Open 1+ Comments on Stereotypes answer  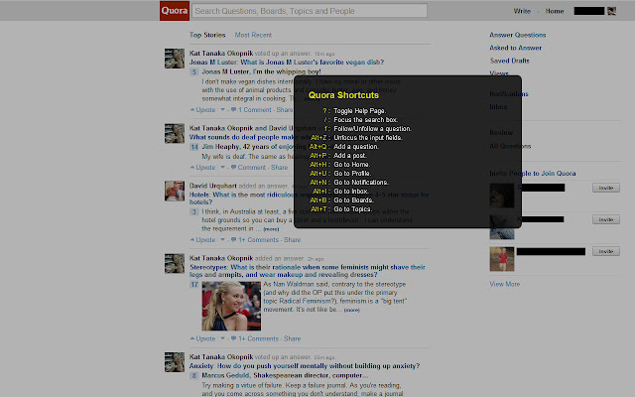click(255, 338)
